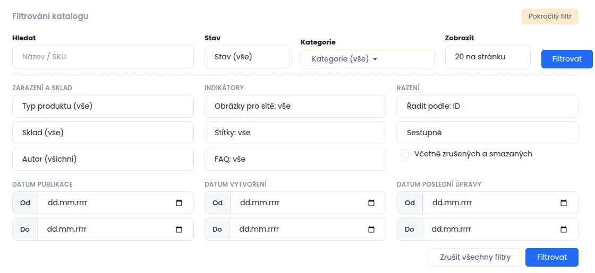Viewport: 595px width, 273px height.
Task: Focus Datum poslední úpravy Od date field
Action: point(500,203)
